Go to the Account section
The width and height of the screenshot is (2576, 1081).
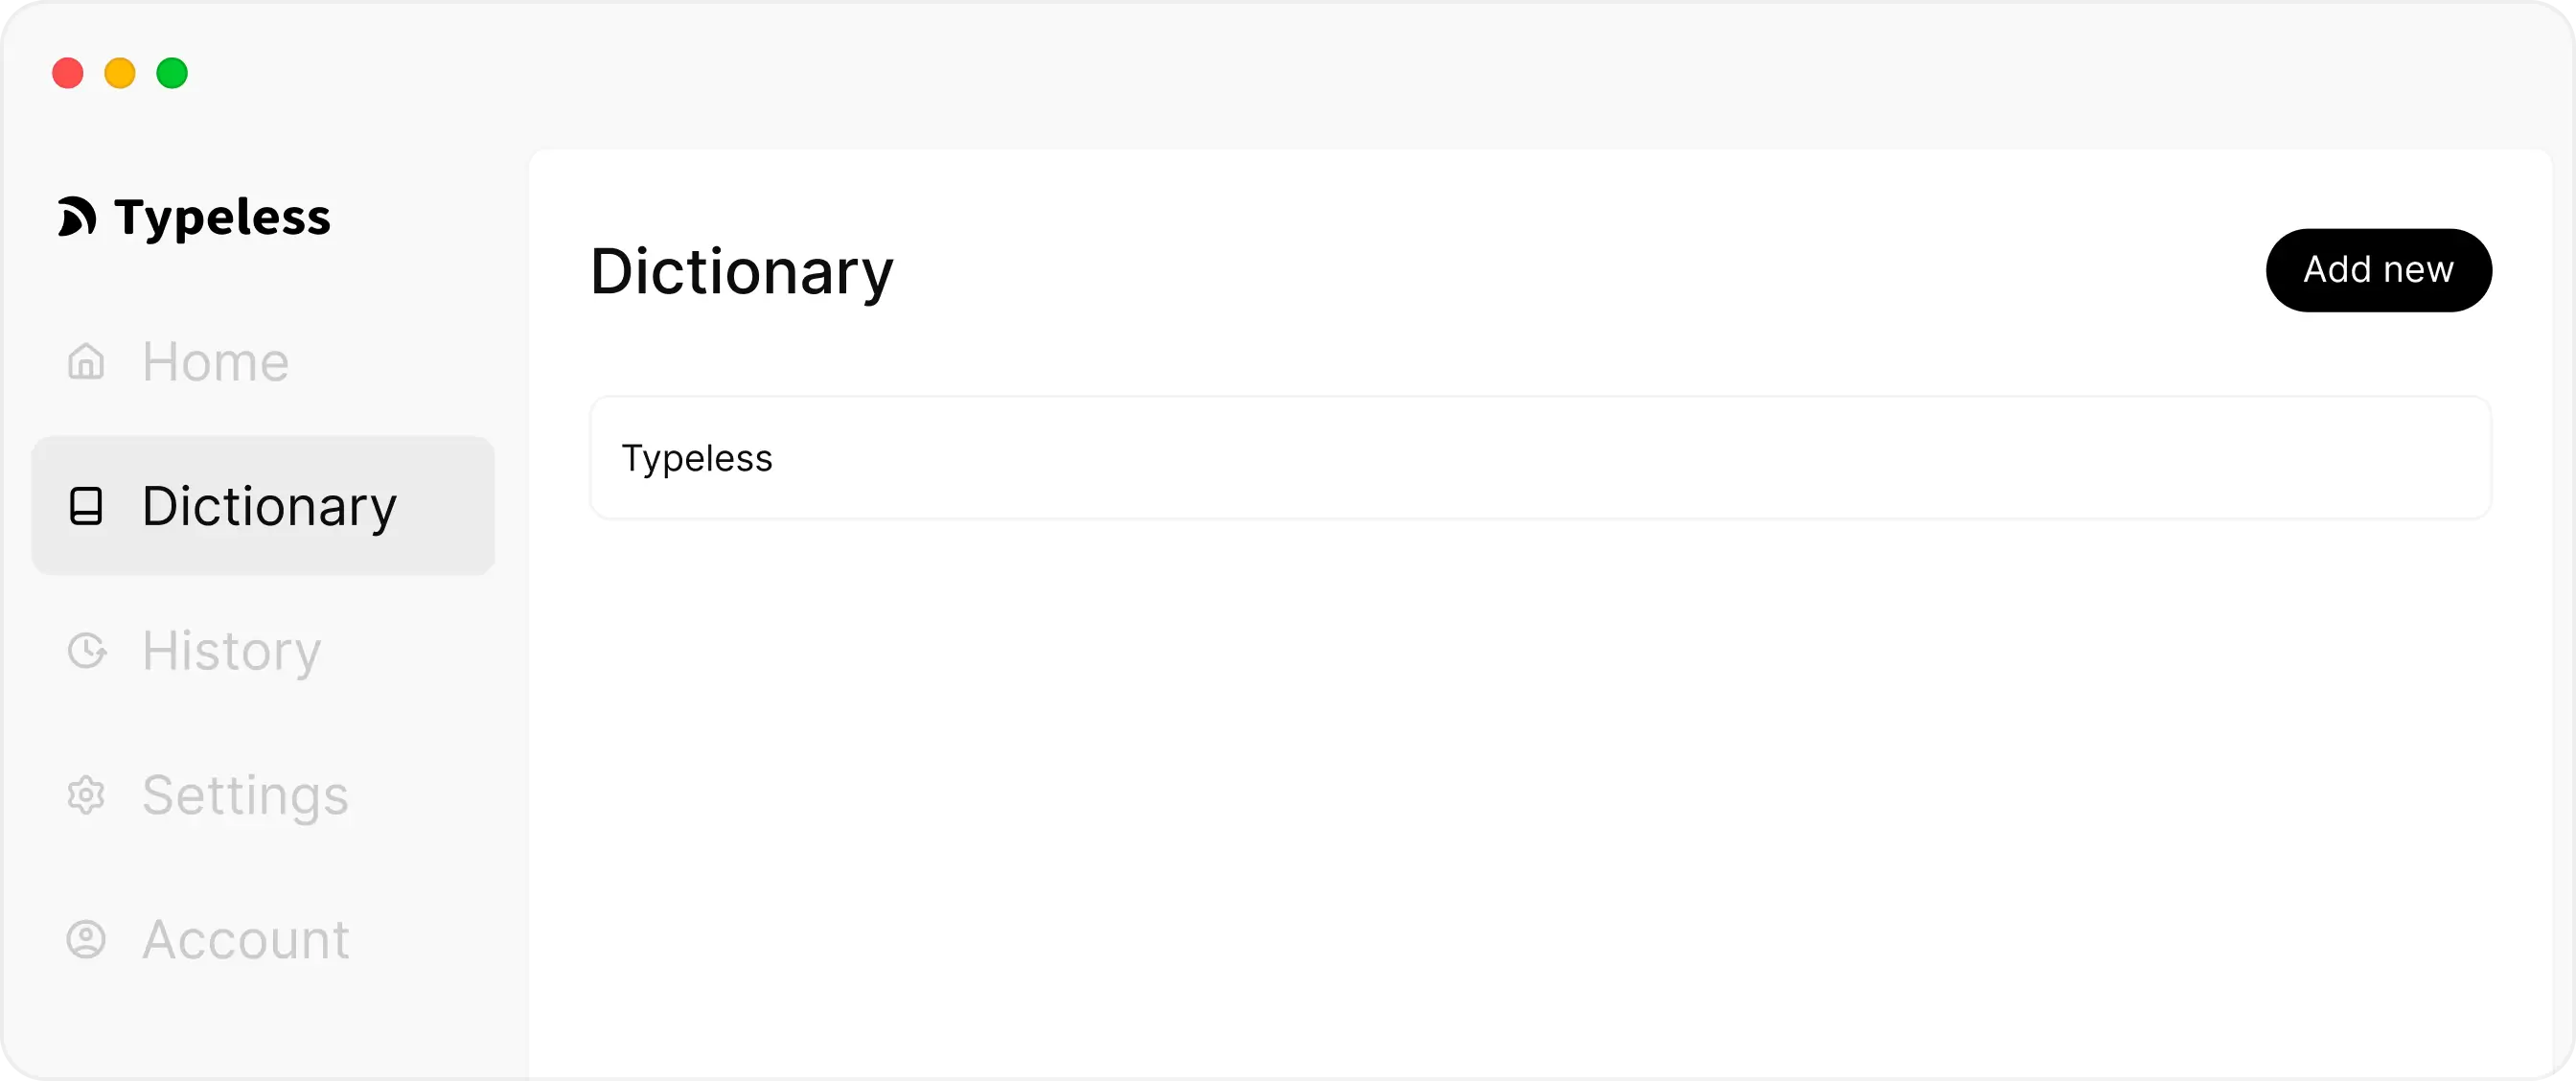pos(244,939)
